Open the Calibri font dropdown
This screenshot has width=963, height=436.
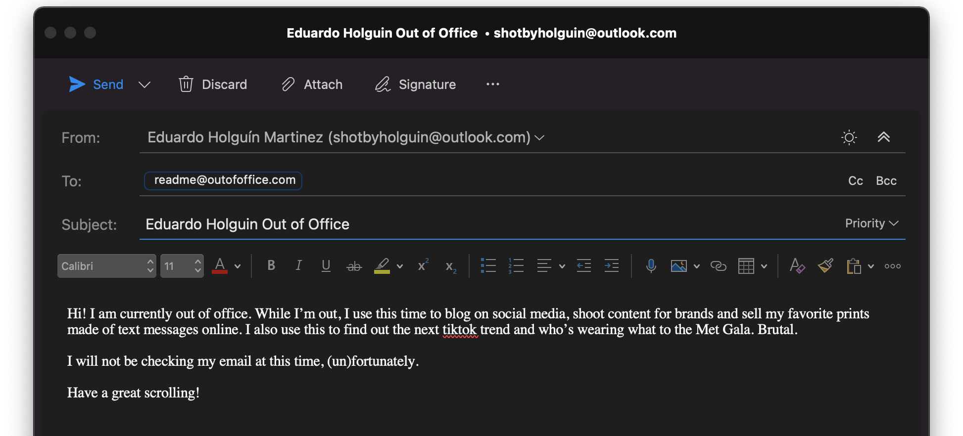(107, 266)
